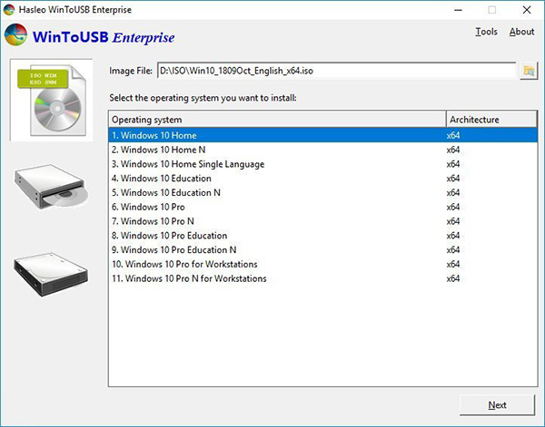545x427 pixels.
Task: Select the ISO image file source icon
Action: click(x=48, y=101)
